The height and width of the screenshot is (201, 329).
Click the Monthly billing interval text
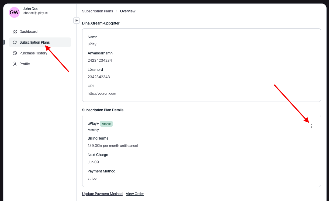pos(93,130)
